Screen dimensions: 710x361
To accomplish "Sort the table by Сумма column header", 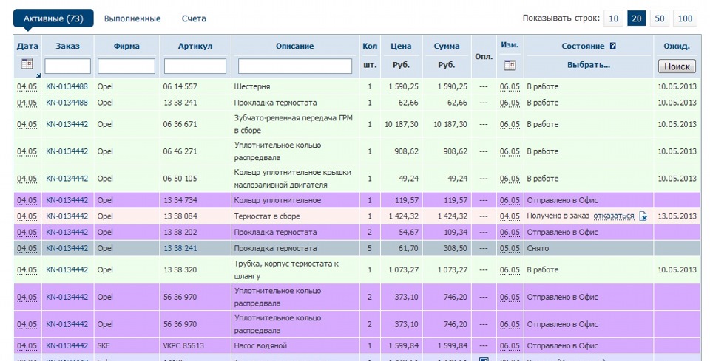I will pyautogui.click(x=446, y=47).
